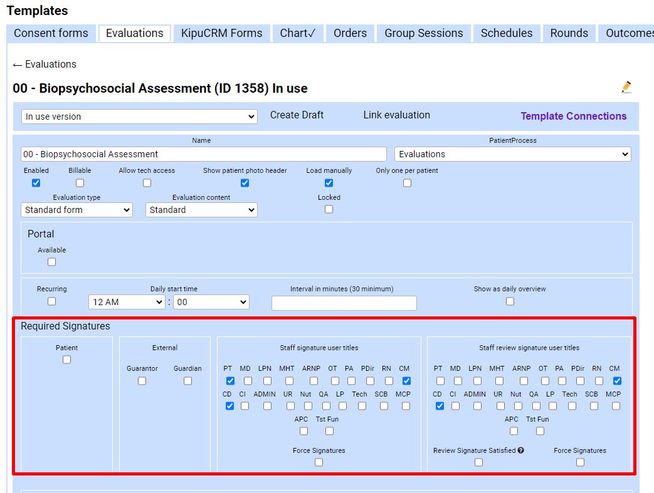Switch to the Consent forms tab
The width and height of the screenshot is (654, 493).
(x=51, y=33)
